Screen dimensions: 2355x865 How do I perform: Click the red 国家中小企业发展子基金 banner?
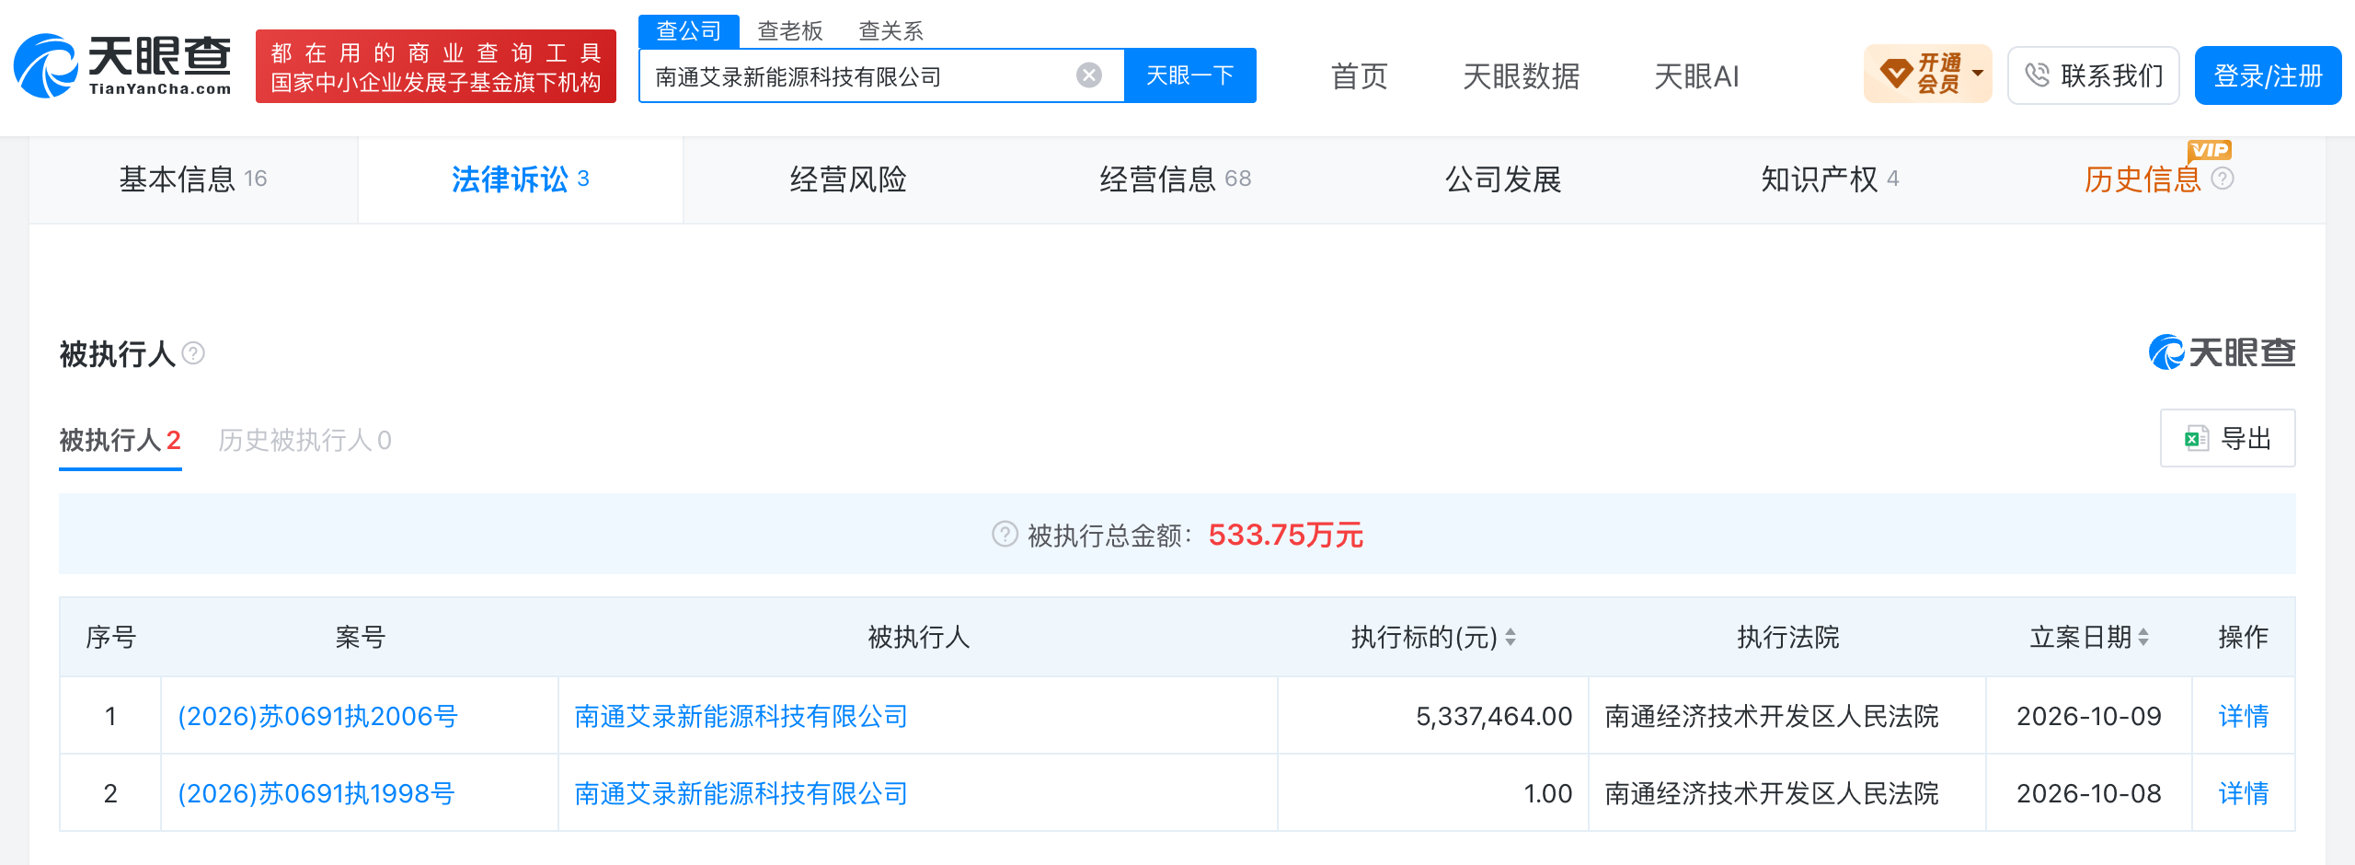(436, 66)
